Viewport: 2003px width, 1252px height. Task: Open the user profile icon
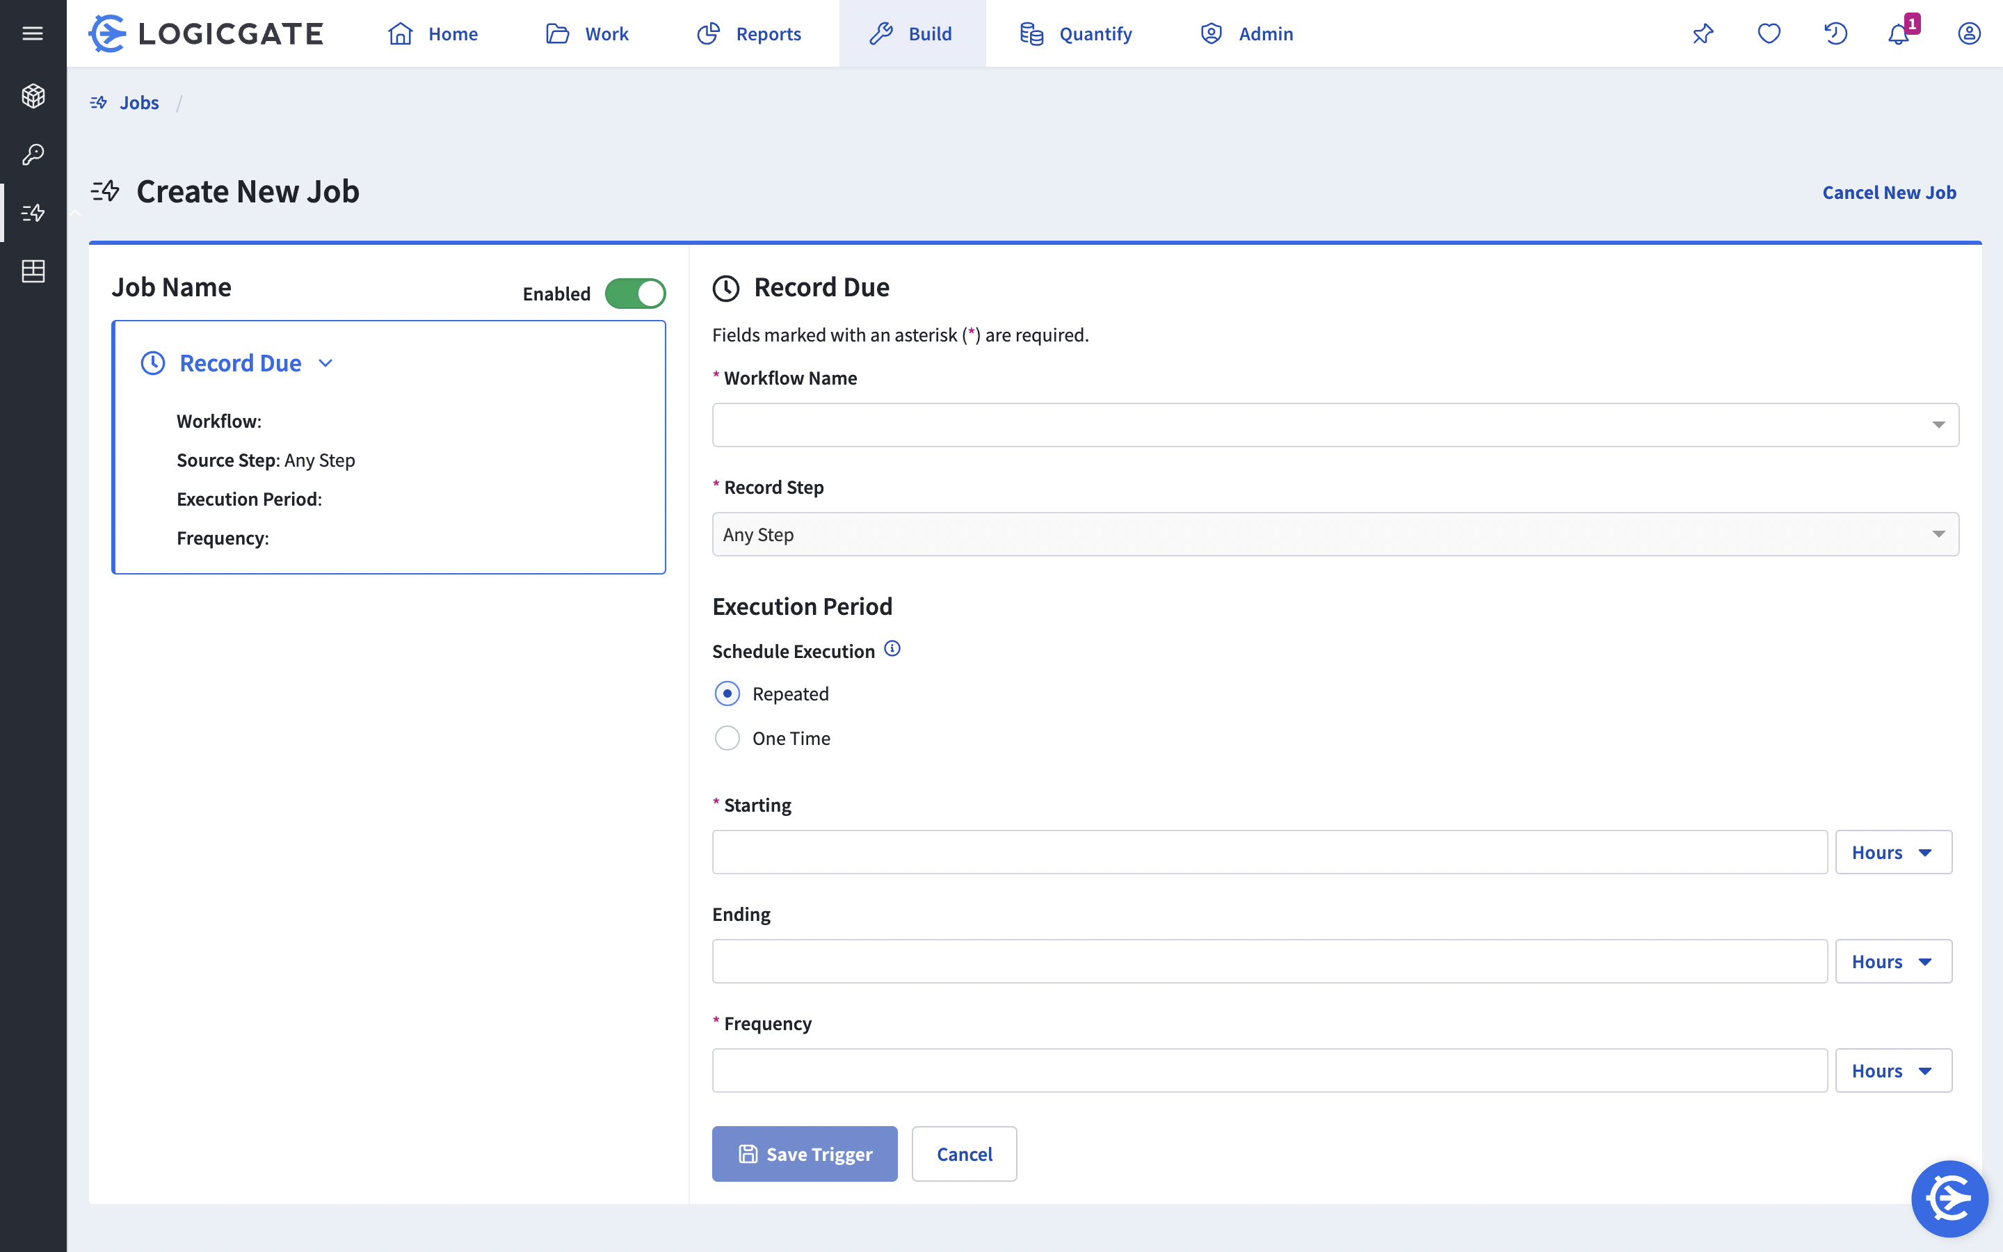1968,33
